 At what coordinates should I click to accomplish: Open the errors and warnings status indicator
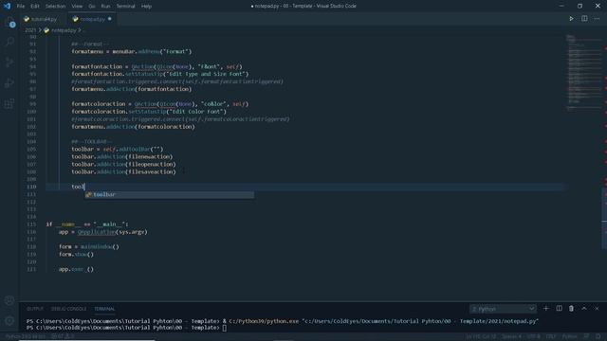click(64, 337)
